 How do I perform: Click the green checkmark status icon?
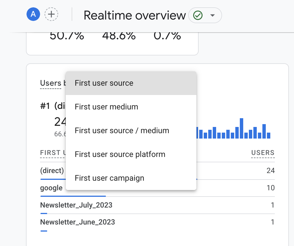pos(198,15)
